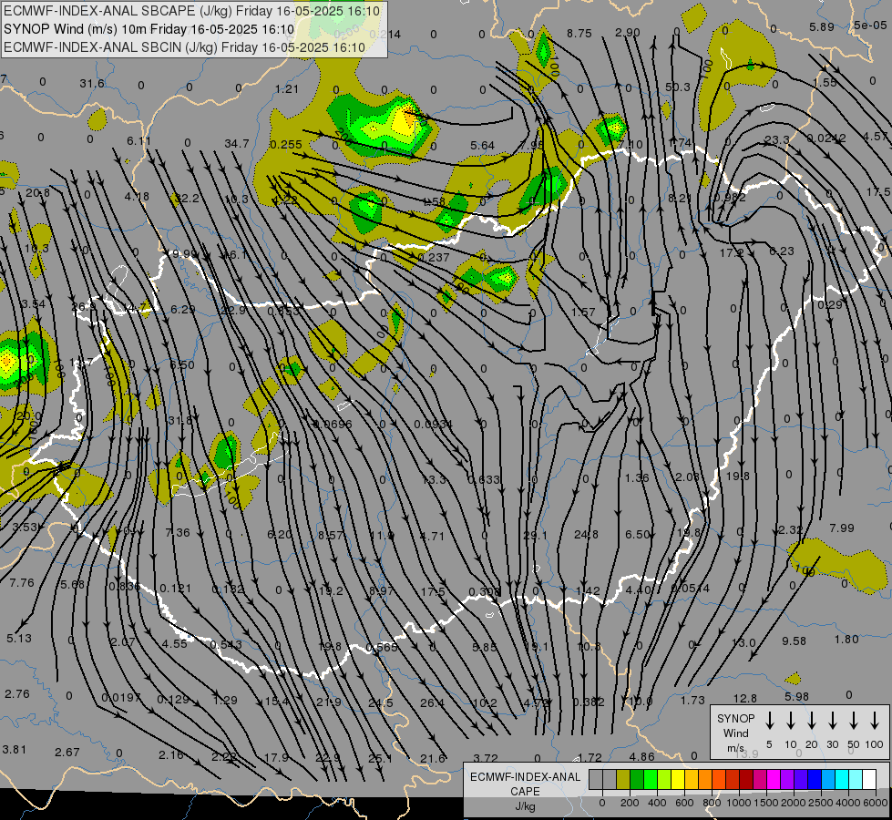Click the SYNOP Wind 10m header line

pyautogui.click(x=149, y=29)
